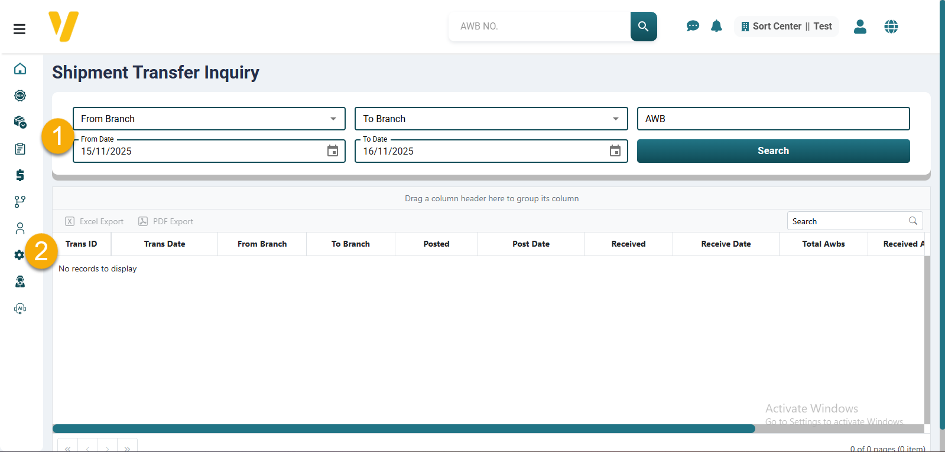Sort by From Branch column header
The height and width of the screenshot is (452, 945).
tap(262, 244)
